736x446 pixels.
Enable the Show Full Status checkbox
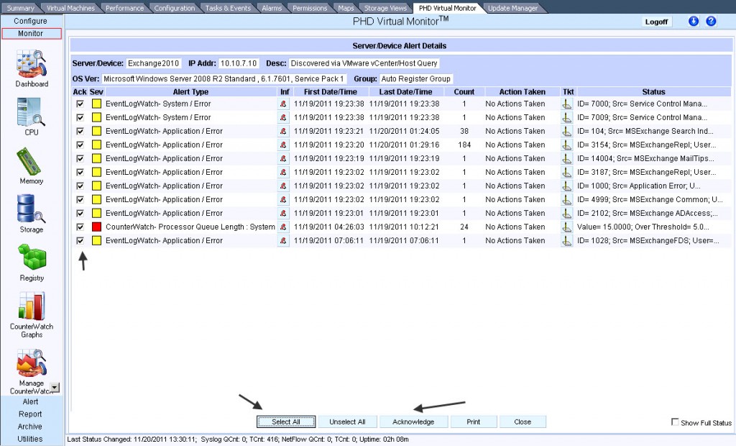675,423
